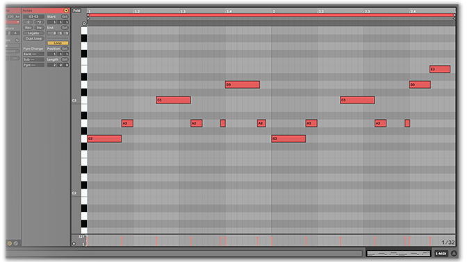This screenshot has width=467, height=262.
Task: Select the second C3 note near 2.2
Action: 357,100
